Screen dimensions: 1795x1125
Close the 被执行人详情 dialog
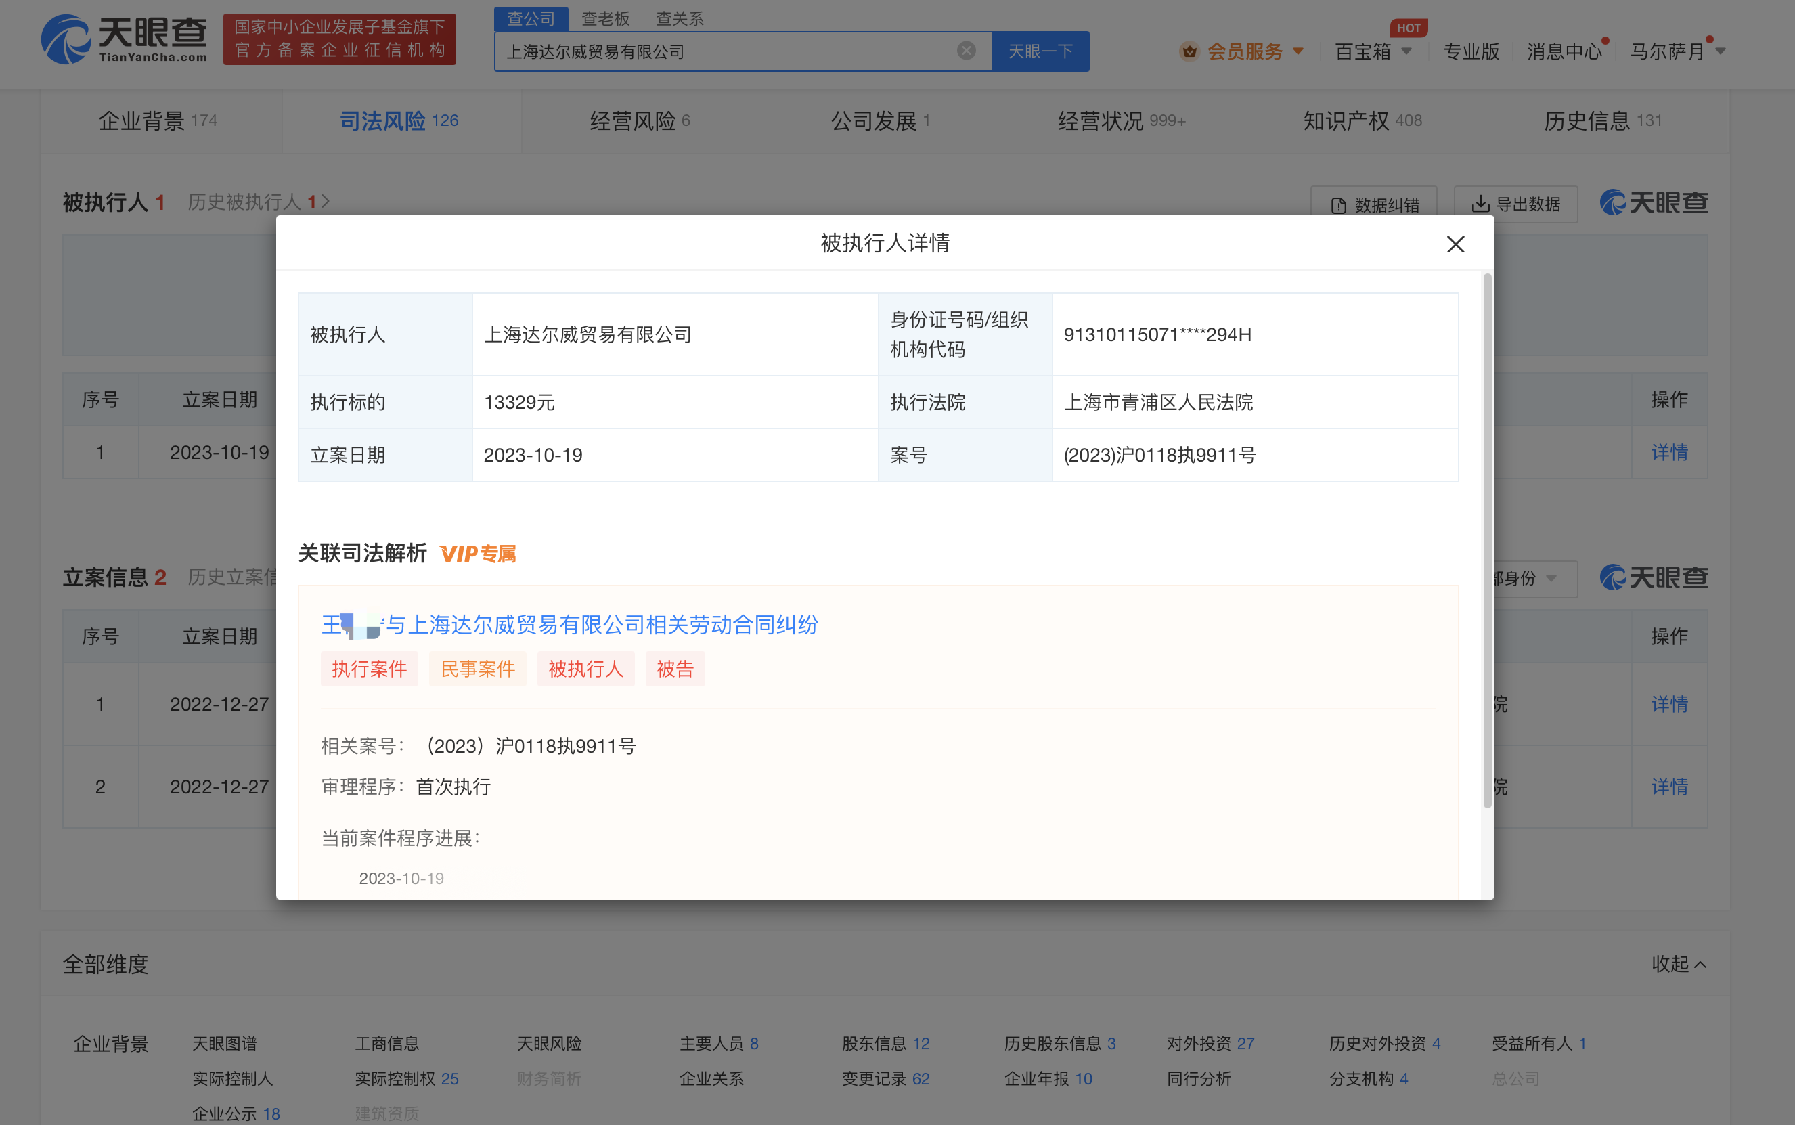point(1455,244)
